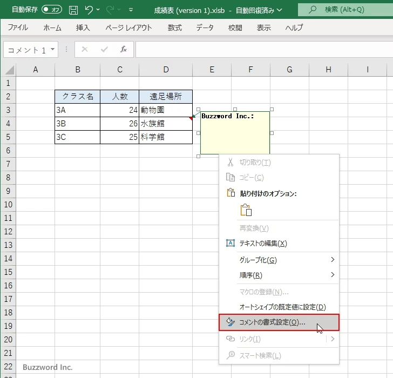This screenshot has width=393, height=378.
Task: Click cell containing 科学館
Action: (166, 137)
